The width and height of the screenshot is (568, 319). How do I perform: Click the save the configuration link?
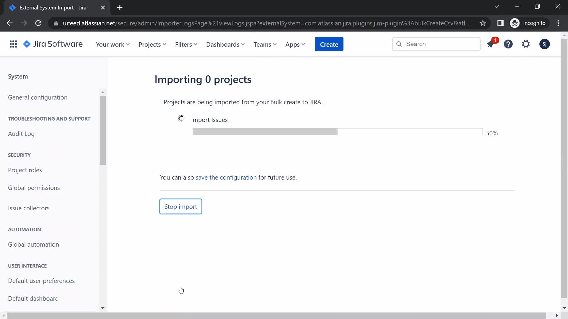226,177
